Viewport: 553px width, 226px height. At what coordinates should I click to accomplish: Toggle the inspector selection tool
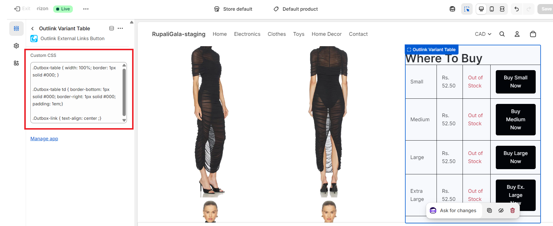(x=467, y=9)
